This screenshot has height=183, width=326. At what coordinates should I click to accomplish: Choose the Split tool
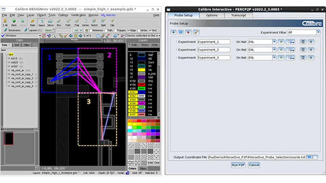pos(103,23)
